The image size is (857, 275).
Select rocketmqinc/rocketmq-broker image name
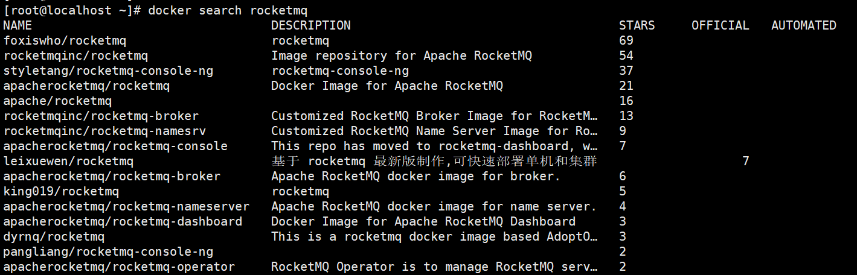point(101,116)
